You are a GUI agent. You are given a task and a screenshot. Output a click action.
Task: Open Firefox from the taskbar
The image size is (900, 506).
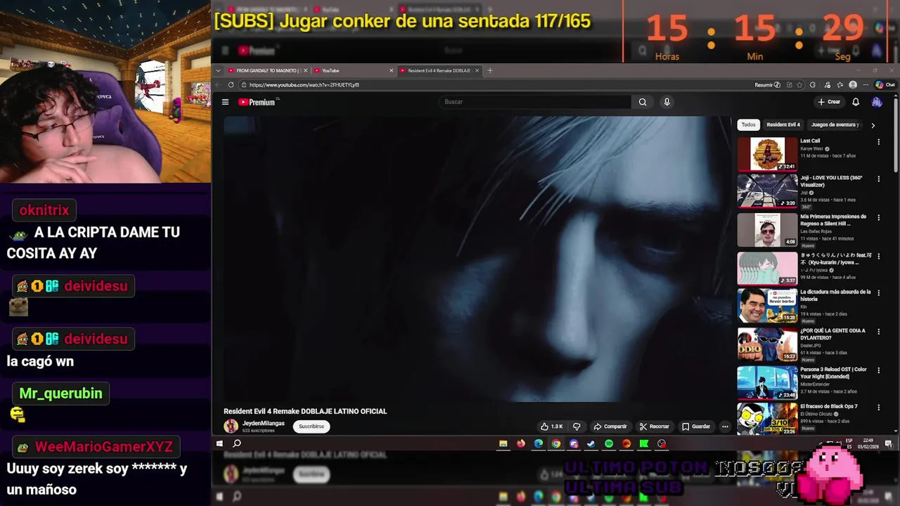tap(521, 443)
